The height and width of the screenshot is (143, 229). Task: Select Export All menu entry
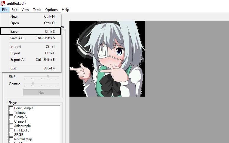tap(30, 60)
